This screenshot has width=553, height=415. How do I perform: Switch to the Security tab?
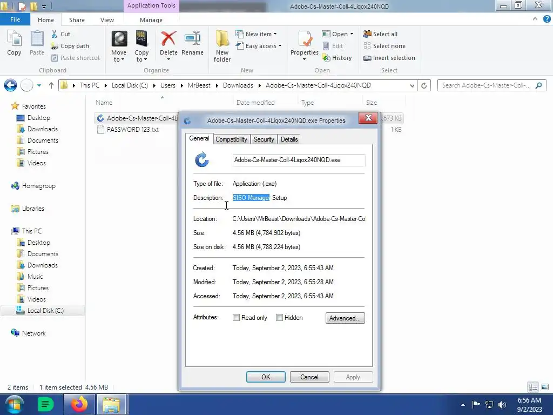[x=264, y=139]
